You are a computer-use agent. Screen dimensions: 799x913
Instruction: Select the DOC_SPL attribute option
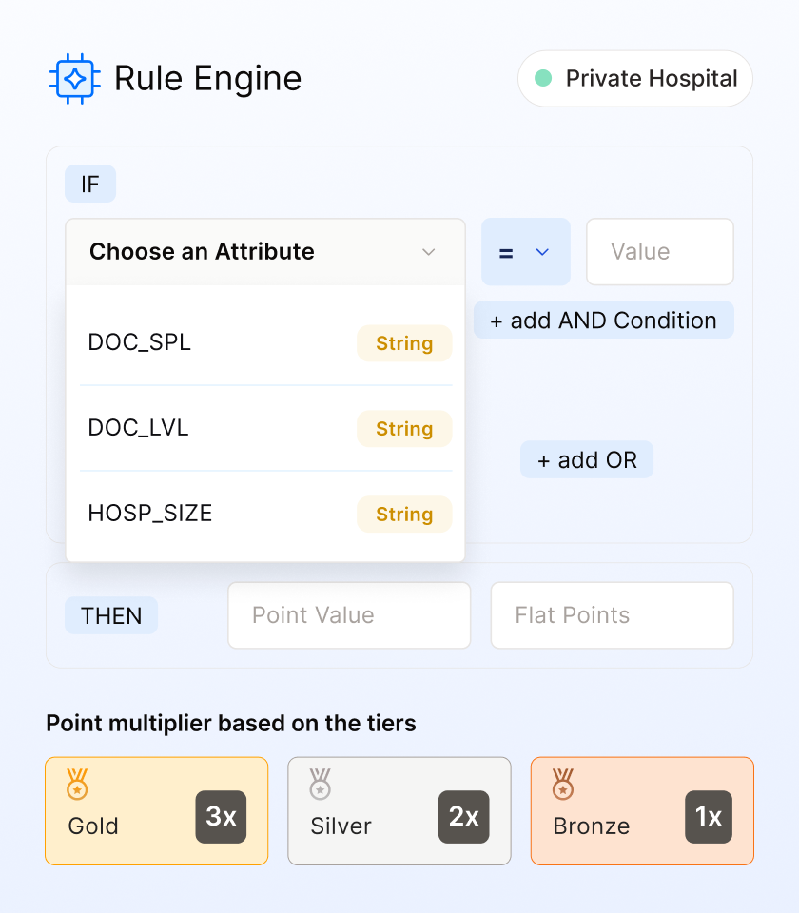pos(265,343)
